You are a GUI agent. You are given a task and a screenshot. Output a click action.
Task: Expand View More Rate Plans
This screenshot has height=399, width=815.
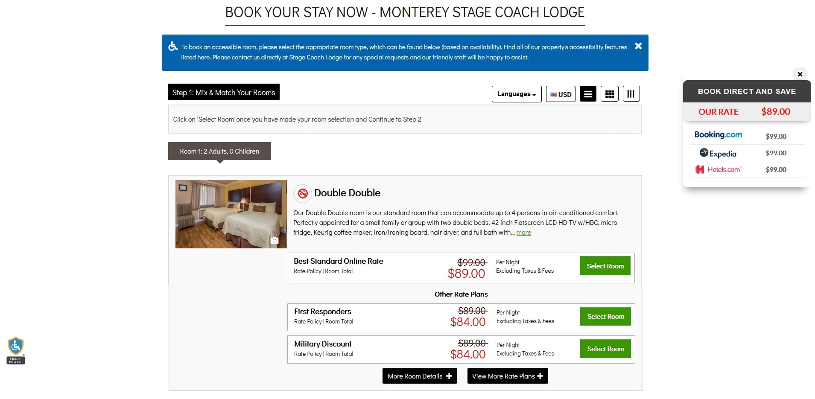508,376
